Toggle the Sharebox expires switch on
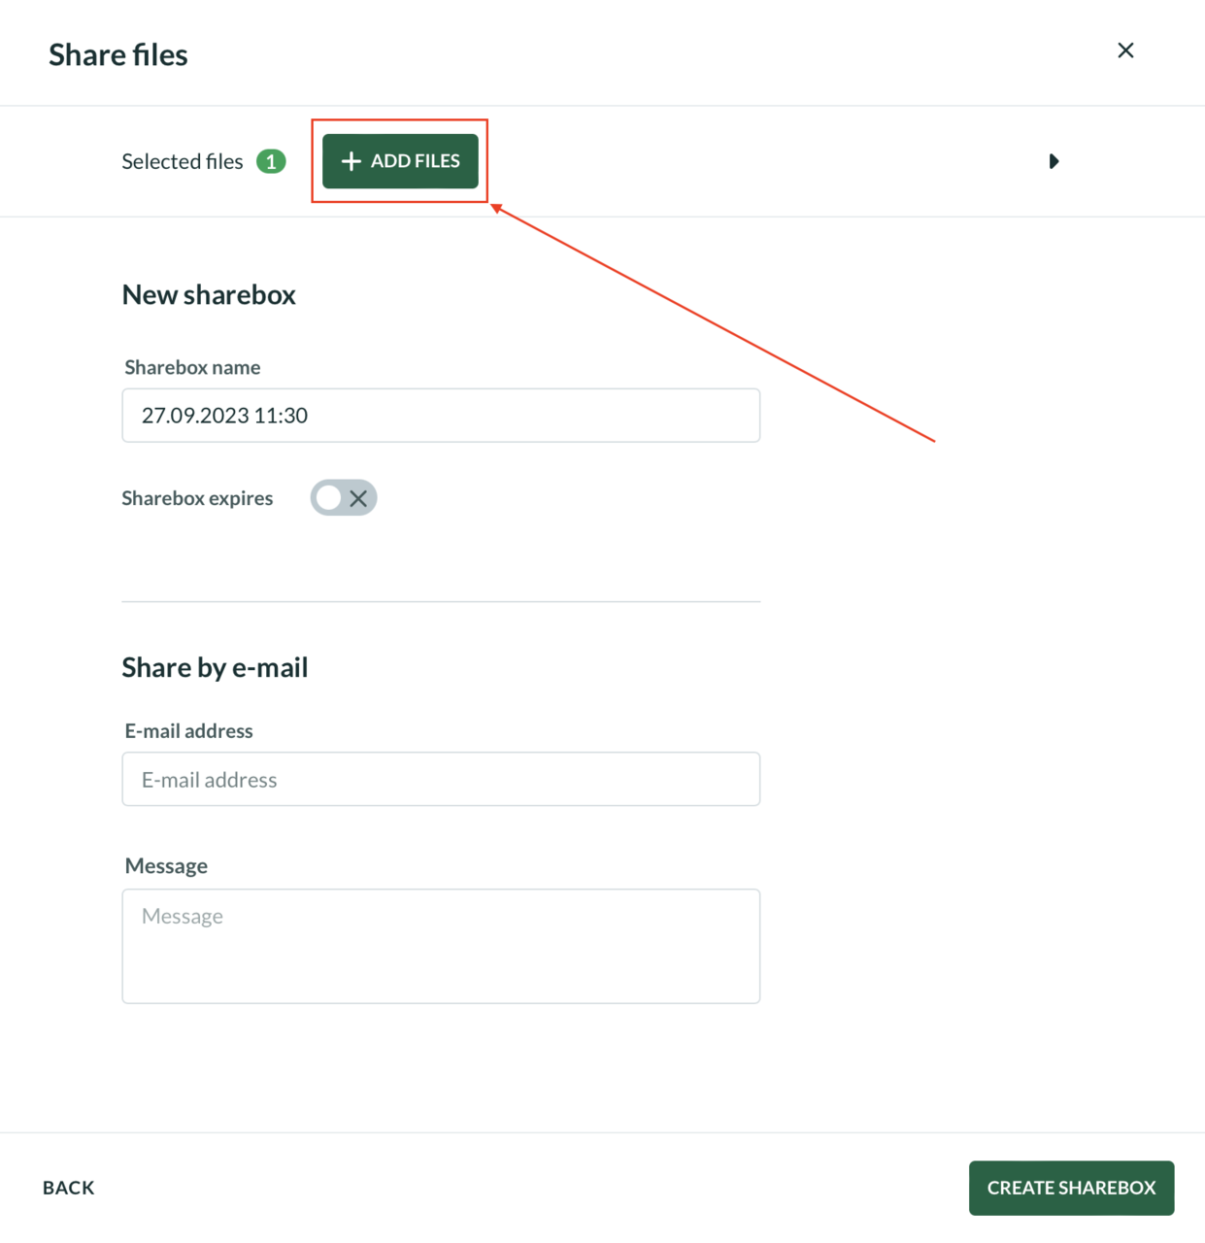This screenshot has height=1243, width=1205. (343, 497)
